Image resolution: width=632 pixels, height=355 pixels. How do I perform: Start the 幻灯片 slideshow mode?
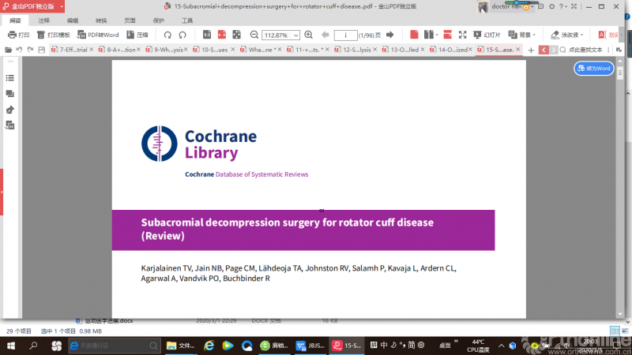coord(486,35)
